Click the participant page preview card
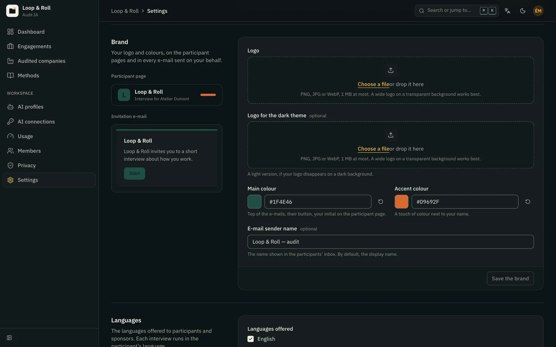Screen dimensions: 556x347 167,95
